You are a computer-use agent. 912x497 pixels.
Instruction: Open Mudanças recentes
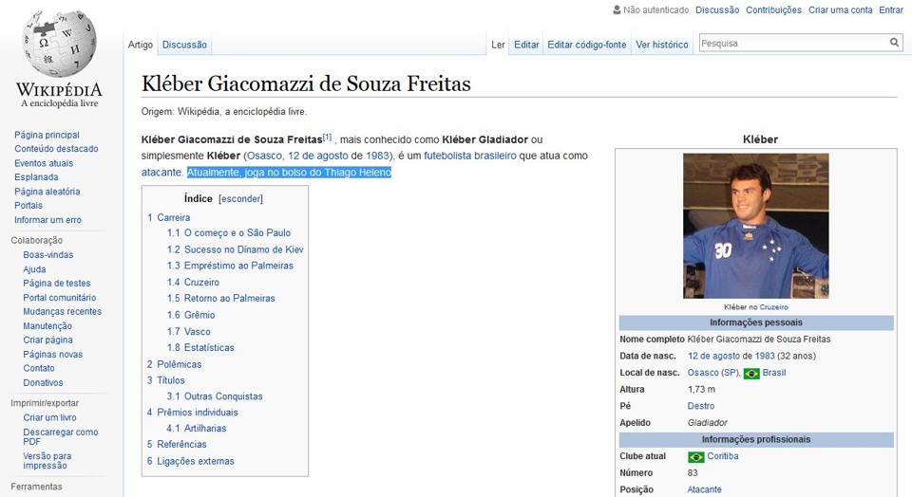coord(63,312)
